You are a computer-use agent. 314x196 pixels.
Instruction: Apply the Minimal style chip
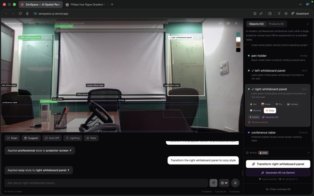(255, 110)
